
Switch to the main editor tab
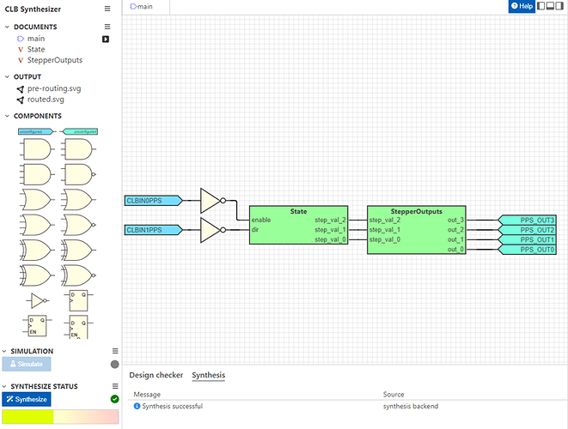pyautogui.click(x=146, y=7)
